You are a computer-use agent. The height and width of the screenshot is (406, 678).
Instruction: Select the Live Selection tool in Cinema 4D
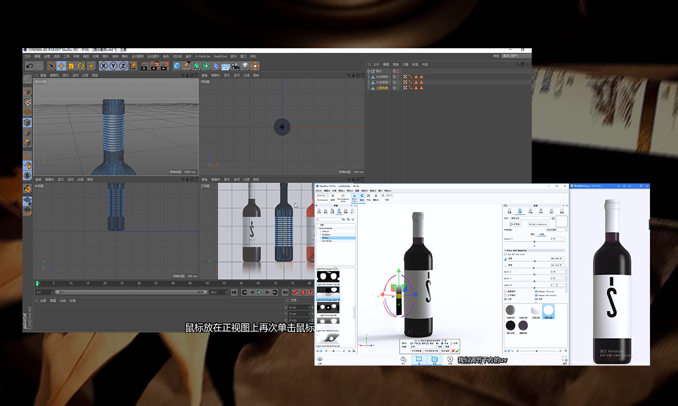point(52,66)
